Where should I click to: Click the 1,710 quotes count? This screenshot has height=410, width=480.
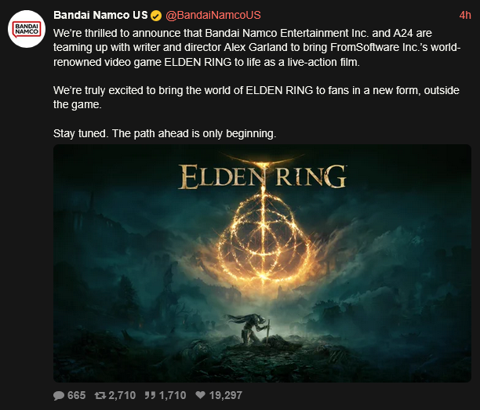click(x=173, y=395)
